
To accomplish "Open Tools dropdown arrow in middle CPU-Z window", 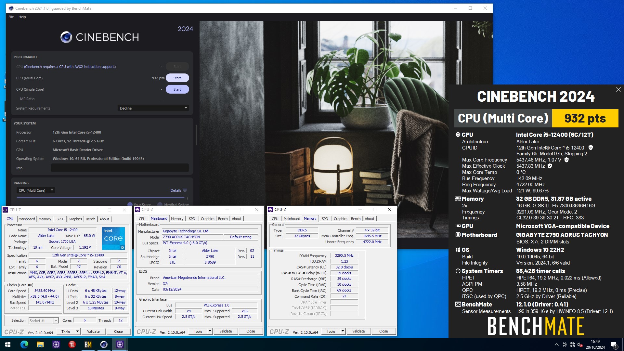I will (210, 331).
